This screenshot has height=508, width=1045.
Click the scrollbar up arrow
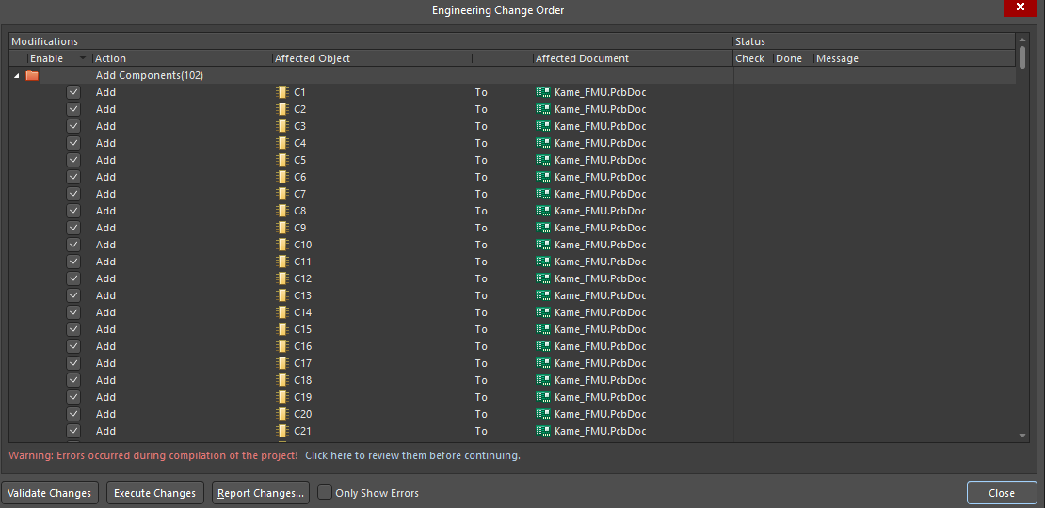[x=1023, y=40]
